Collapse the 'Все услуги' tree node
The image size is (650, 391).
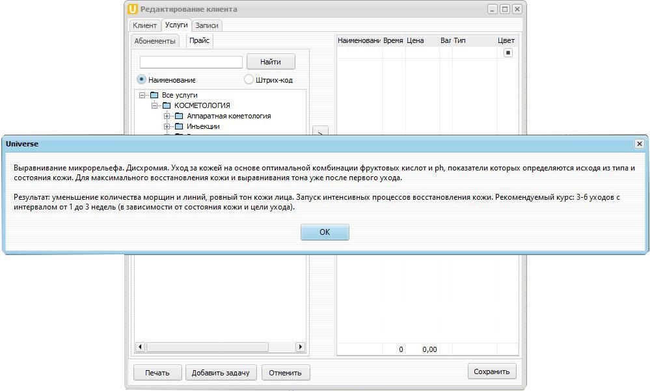(142, 95)
